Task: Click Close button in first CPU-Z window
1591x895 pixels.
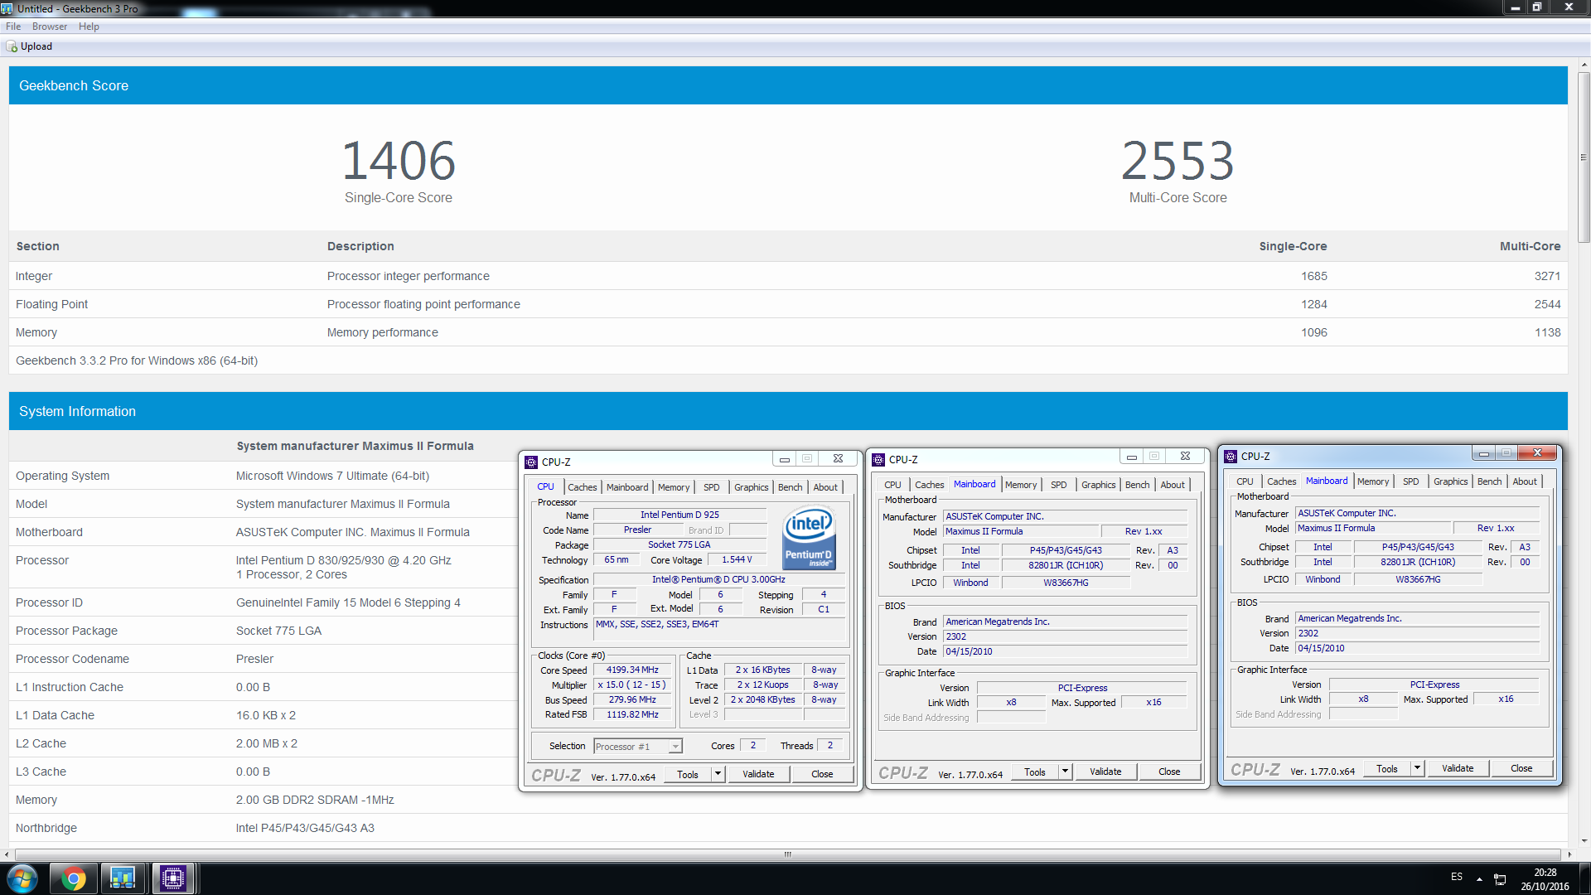Action: pos(823,774)
